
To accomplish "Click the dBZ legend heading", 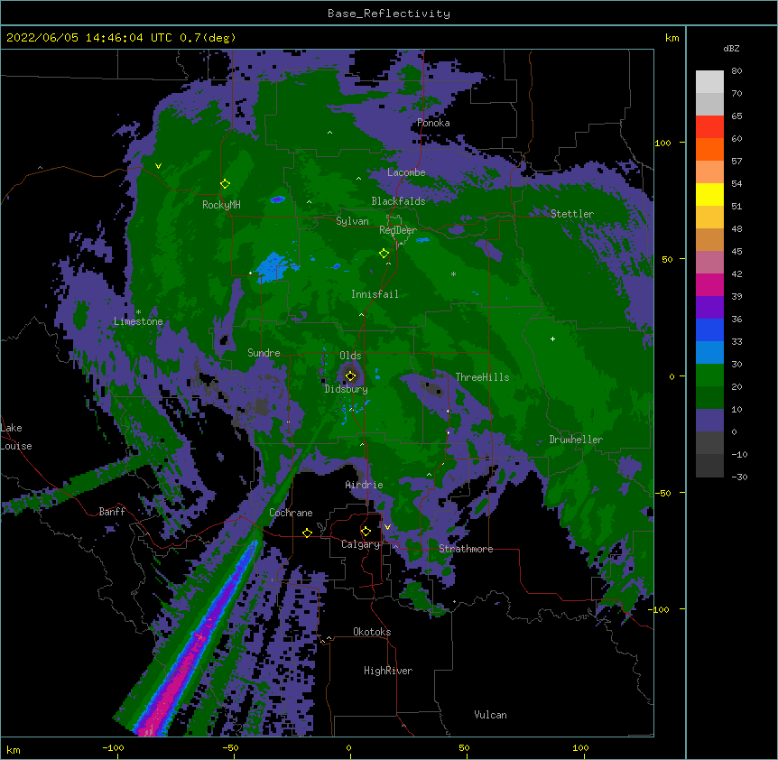I will pos(731,49).
